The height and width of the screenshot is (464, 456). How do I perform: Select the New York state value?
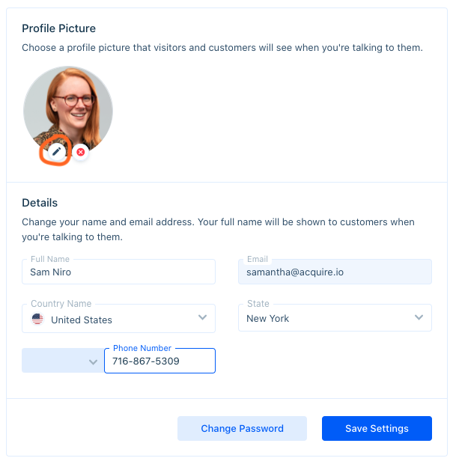[x=268, y=318]
